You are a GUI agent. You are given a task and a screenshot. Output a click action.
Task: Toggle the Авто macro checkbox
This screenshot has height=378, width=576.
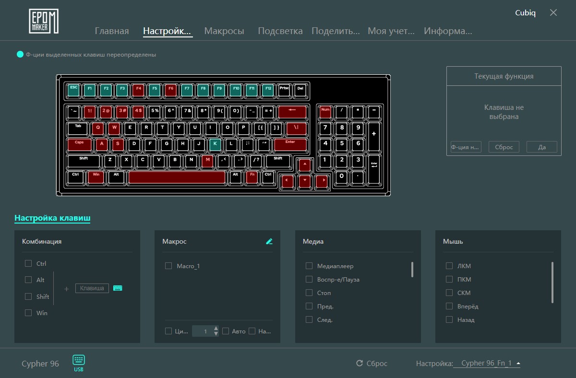tap(226, 331)
